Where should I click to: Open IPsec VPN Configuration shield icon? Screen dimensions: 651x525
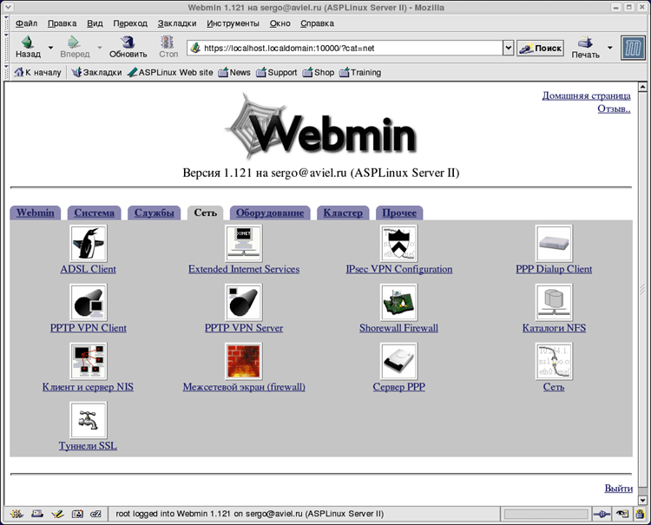click(x=398, y=243)
